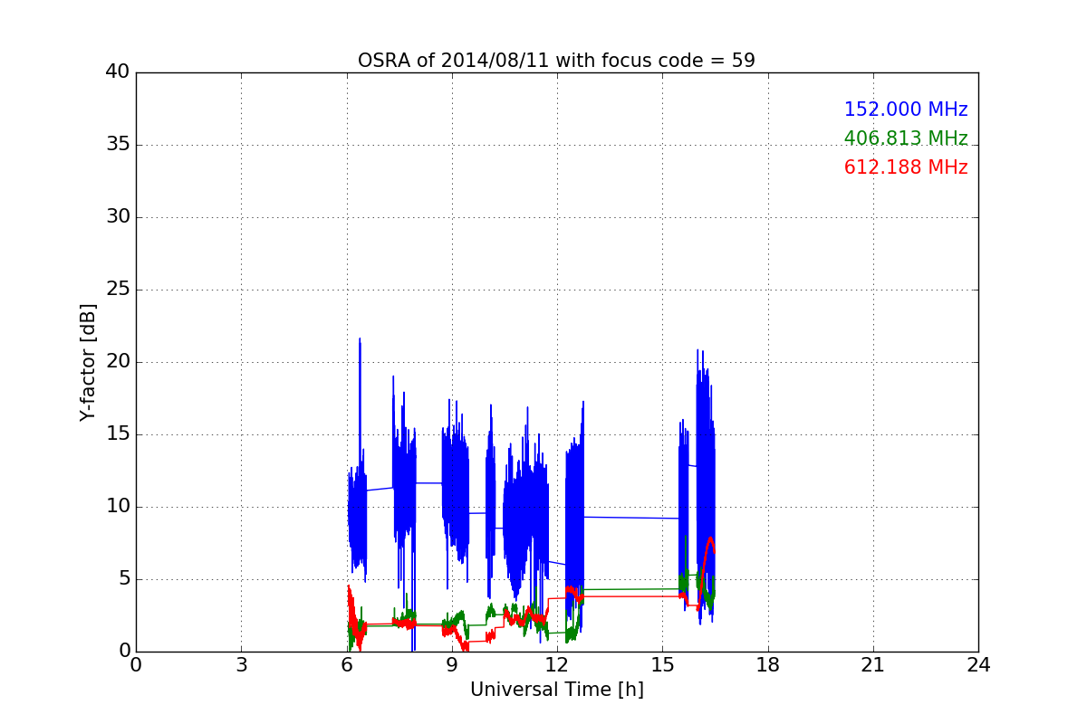Viewport: 1087px width, 724px height.
Task: Click the x-axis tick label '3'
Action: 241,665
